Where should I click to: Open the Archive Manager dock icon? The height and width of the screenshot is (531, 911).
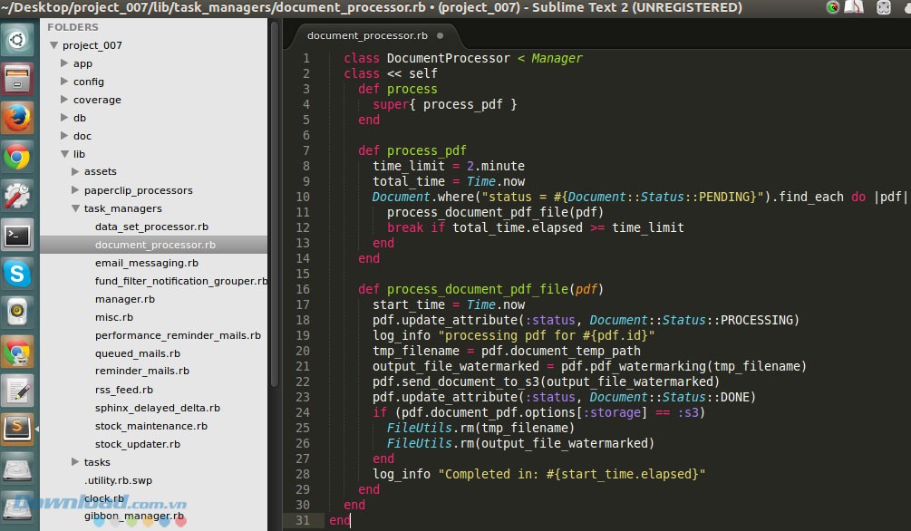(18, 80)
